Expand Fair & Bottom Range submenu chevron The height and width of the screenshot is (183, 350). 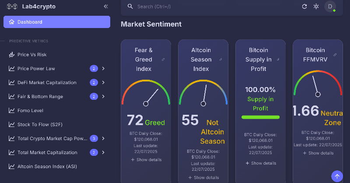[103, 96]
